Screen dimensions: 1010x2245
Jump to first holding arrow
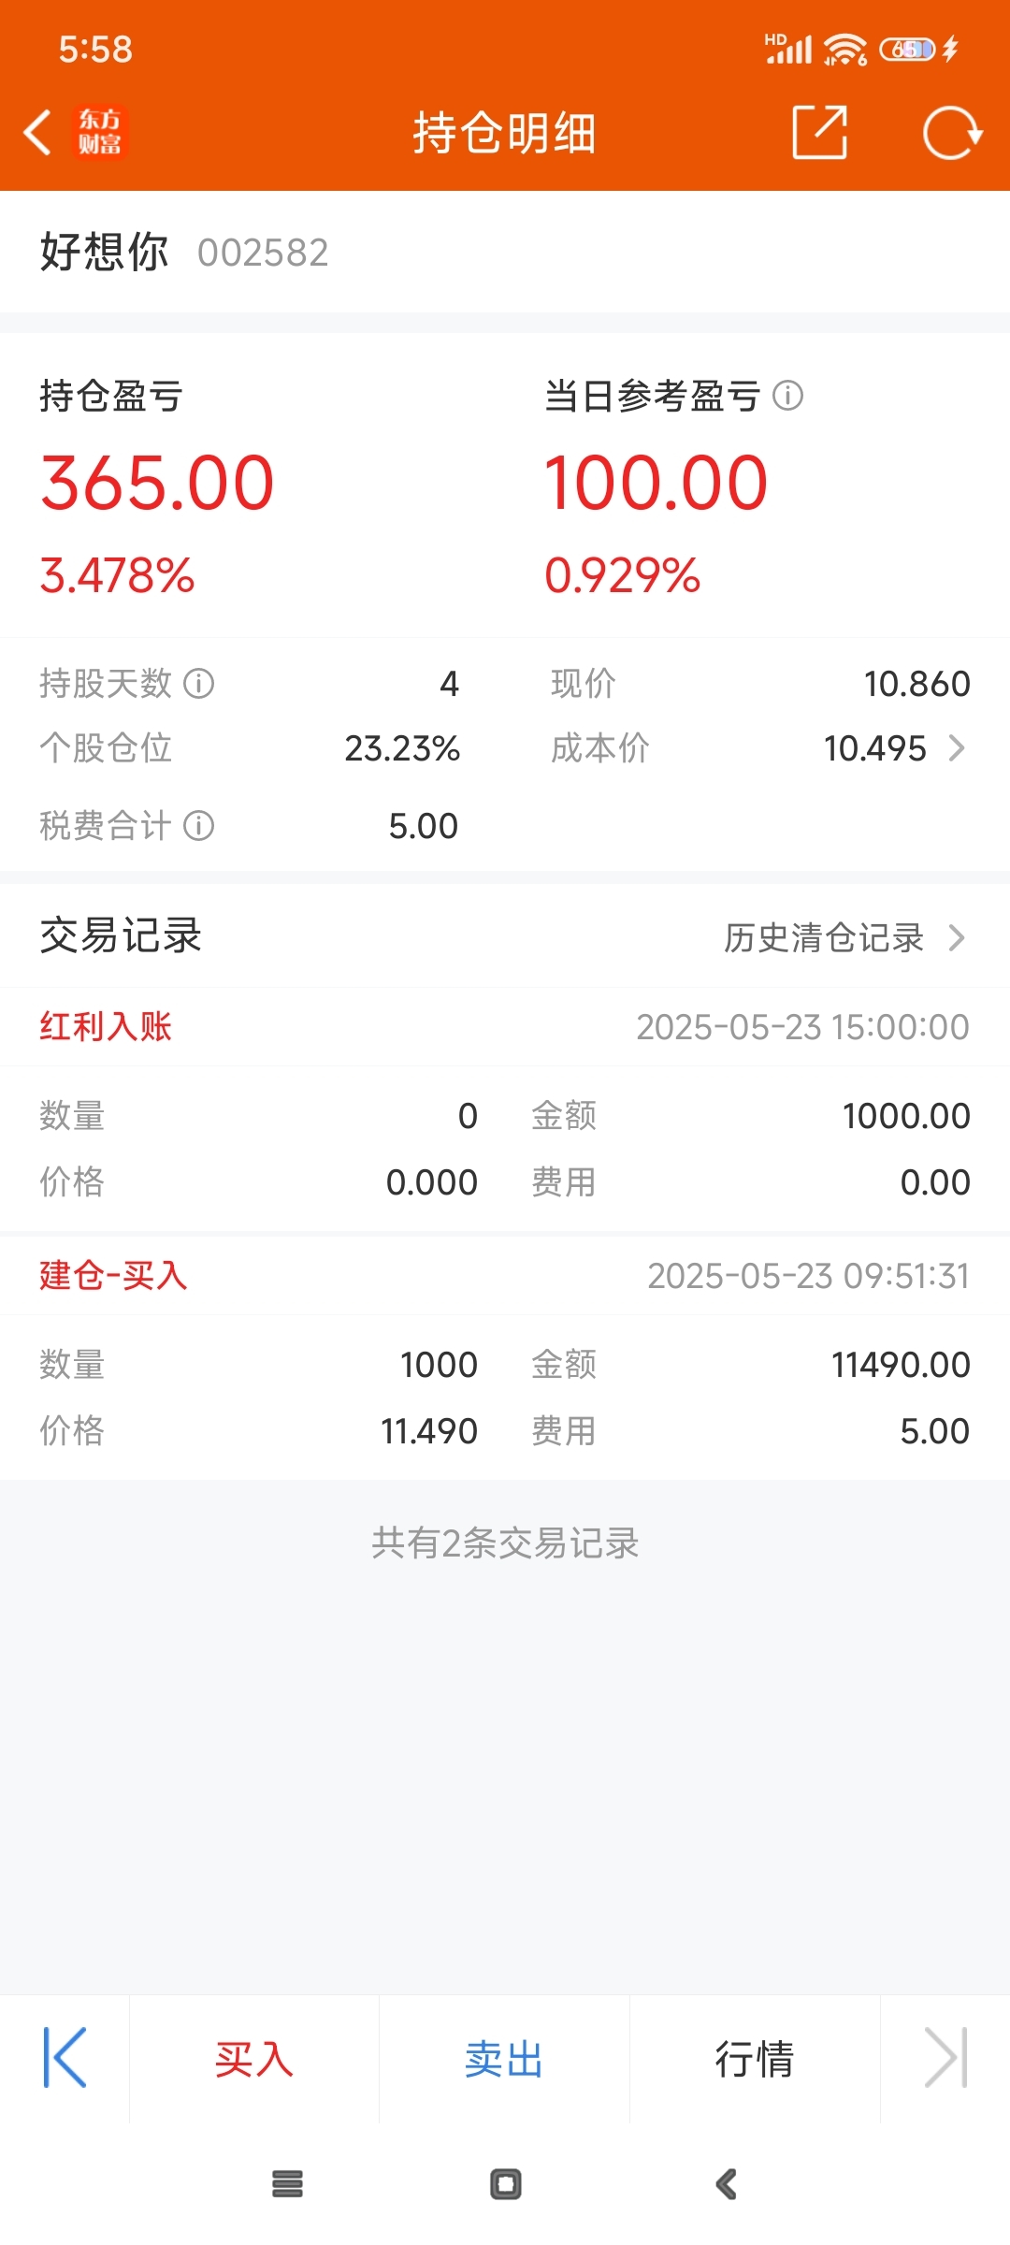(x=65, y=2058)
